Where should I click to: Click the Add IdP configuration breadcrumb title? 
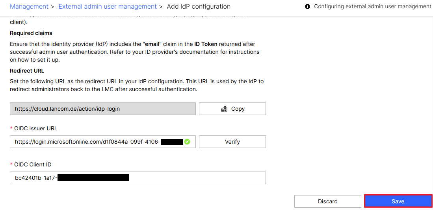point(199,7)
